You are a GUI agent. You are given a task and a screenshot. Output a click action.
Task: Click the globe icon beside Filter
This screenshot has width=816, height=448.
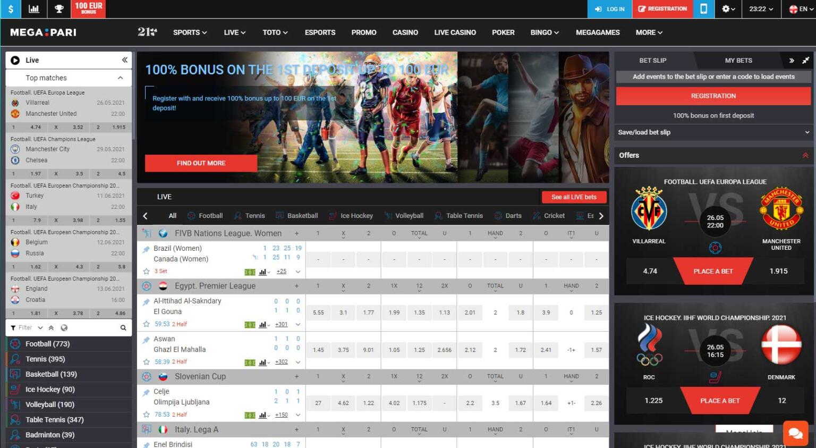(x=64, y=328)
